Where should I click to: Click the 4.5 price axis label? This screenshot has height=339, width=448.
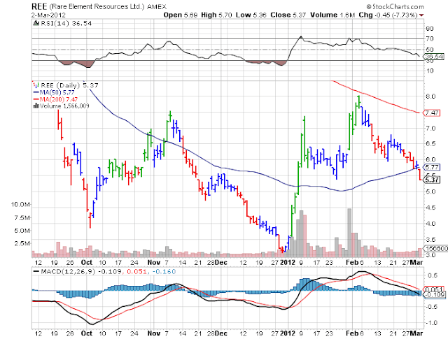(430, 208)
